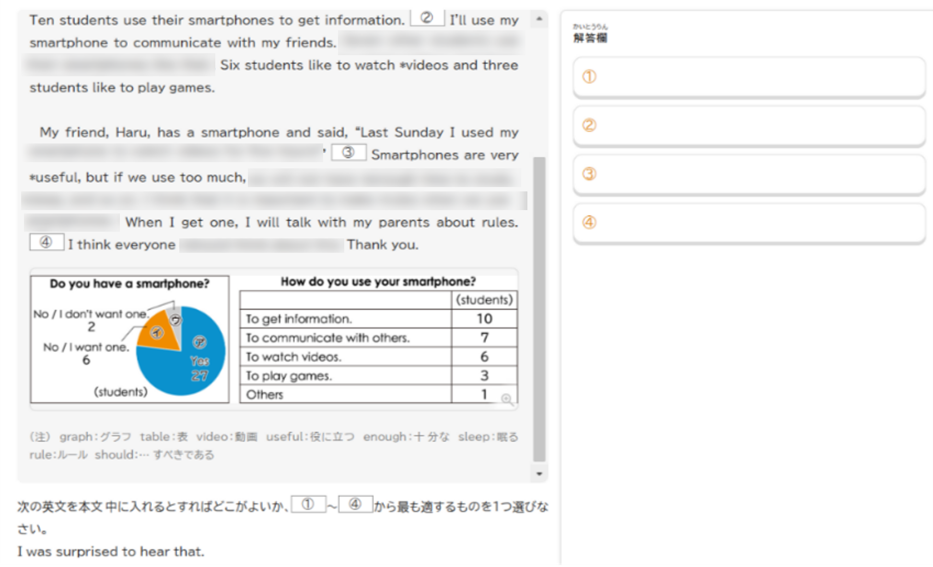
Task: Click the blank marker ④ in the passage
Action: (46, 242)
